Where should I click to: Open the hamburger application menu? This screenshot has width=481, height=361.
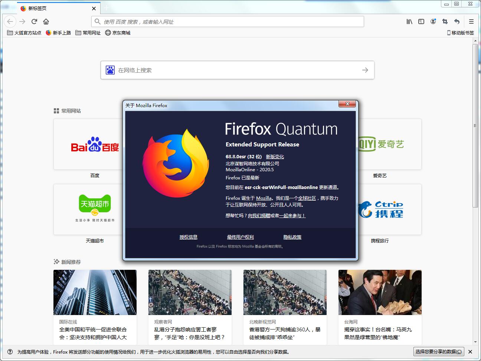[x=471, y=21]
